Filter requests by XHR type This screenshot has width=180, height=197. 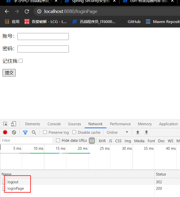point(102,141)
